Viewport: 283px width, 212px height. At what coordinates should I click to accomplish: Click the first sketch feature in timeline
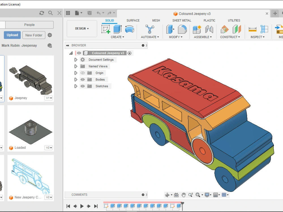(106, 206)
